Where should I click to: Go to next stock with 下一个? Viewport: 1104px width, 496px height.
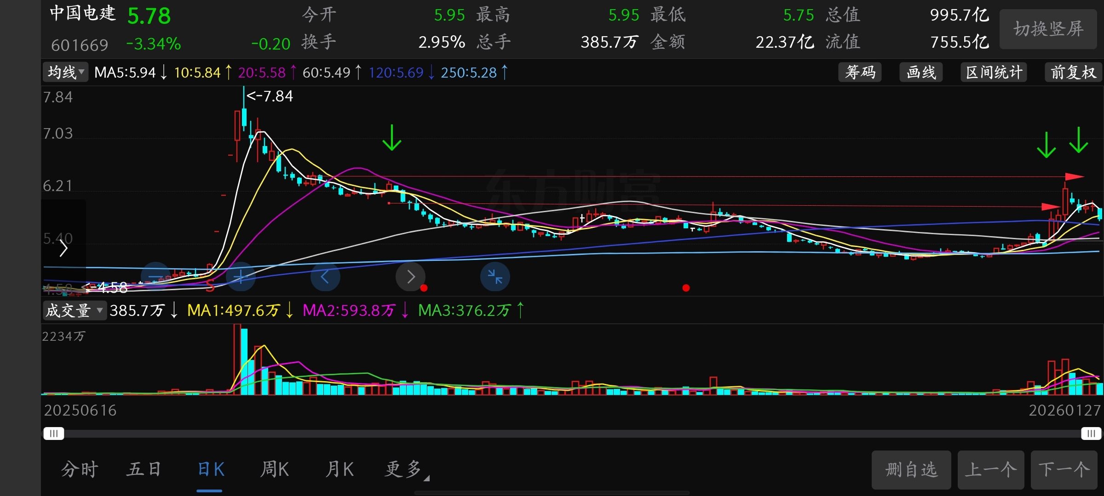pos(1064,469)
